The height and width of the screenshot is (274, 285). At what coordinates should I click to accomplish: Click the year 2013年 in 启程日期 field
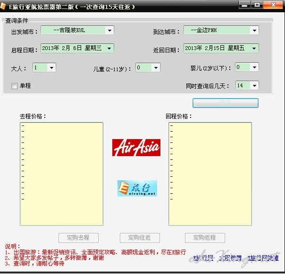(x=50, y=48)
